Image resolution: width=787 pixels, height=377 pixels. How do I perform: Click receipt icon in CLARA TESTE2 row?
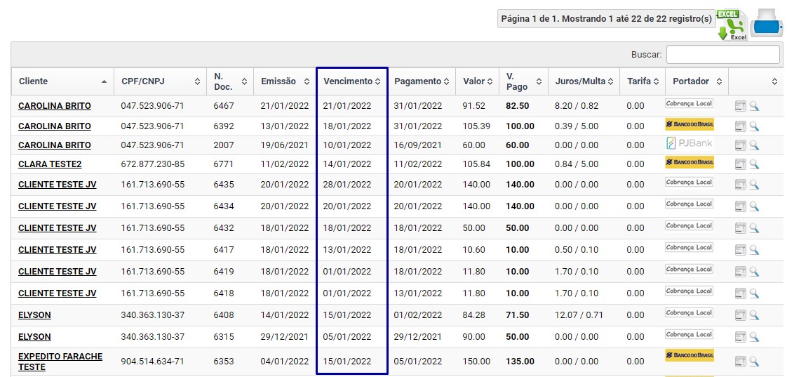tap(740, 164)
